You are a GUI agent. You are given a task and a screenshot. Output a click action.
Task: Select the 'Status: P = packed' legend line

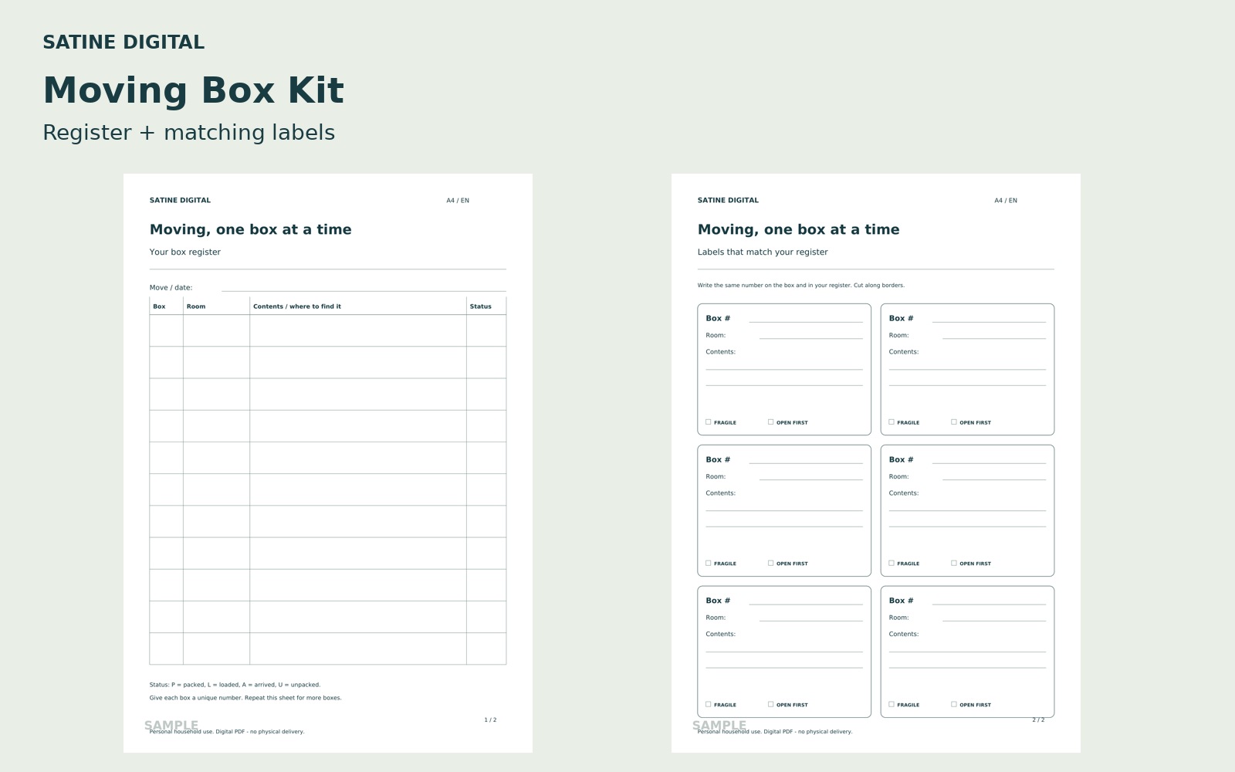[235, 685]
